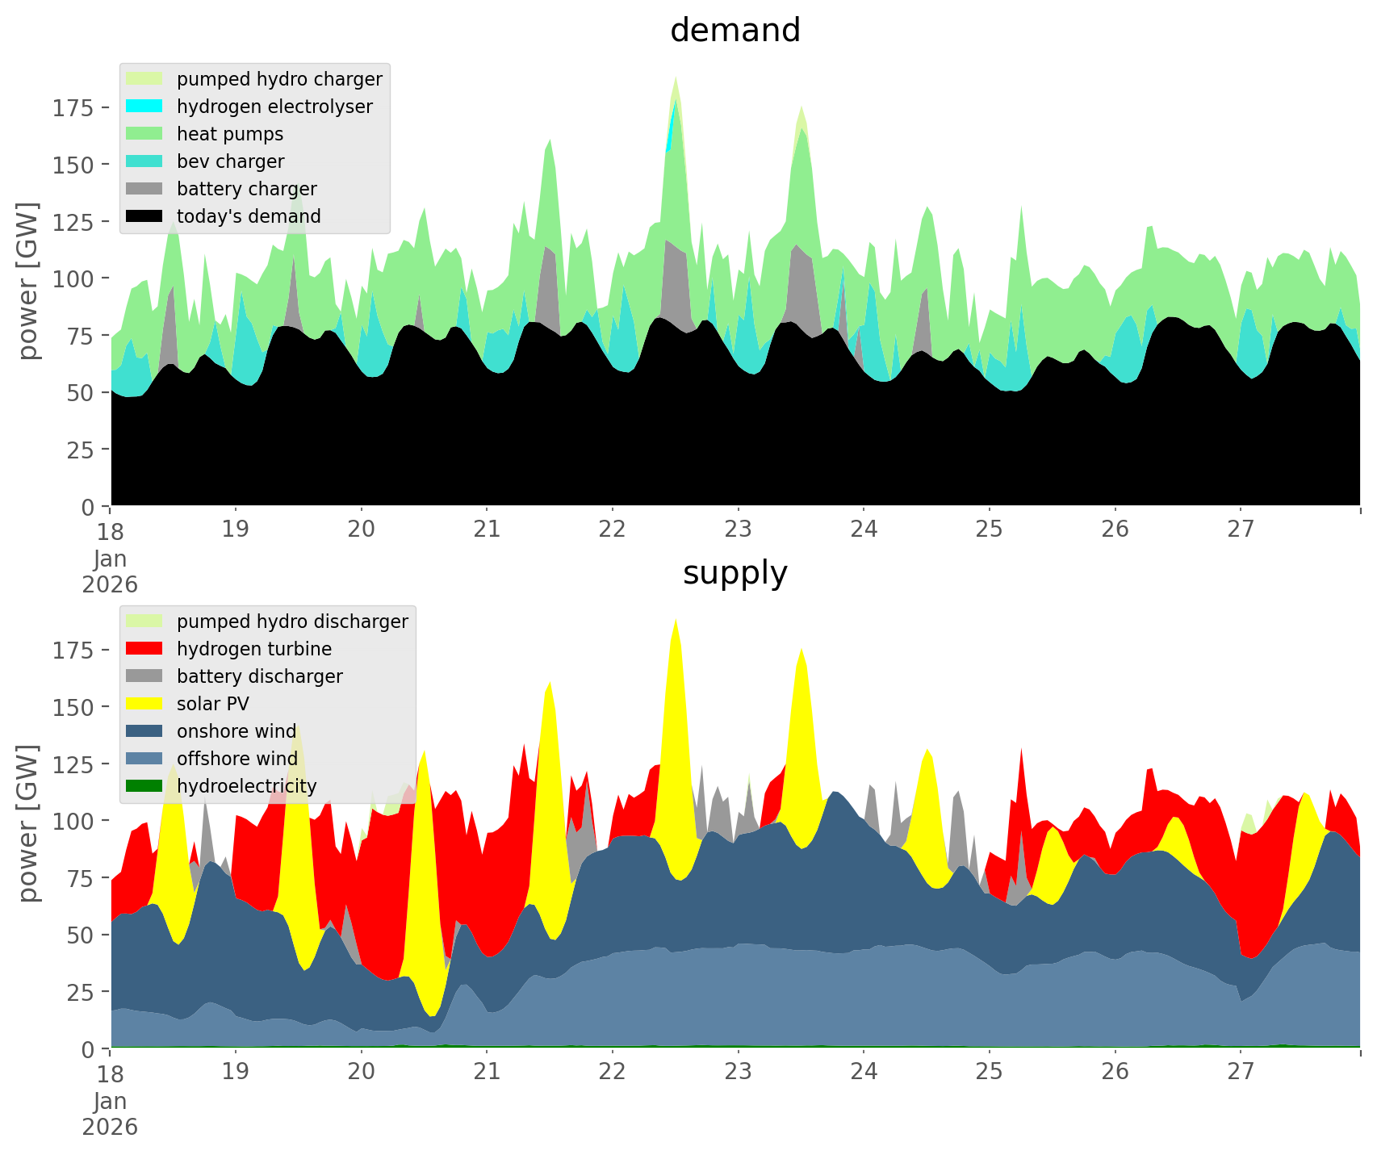Click the 'demand' chart title
Screen dimensions: 1377x1155
coord(735,31)
